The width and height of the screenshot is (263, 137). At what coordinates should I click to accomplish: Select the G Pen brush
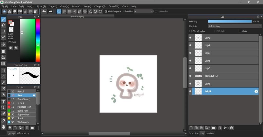(22, 103)
